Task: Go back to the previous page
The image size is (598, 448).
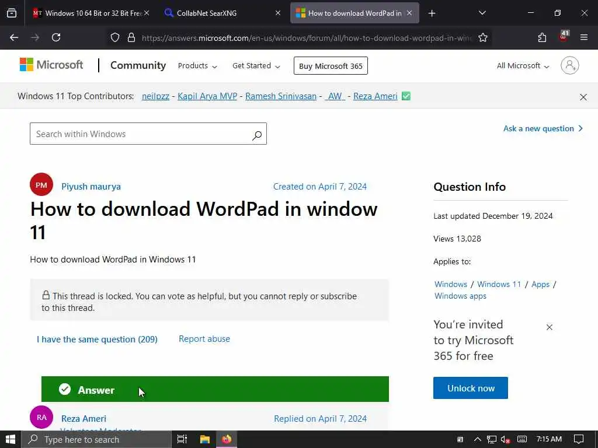Action: tap(14, 37)
